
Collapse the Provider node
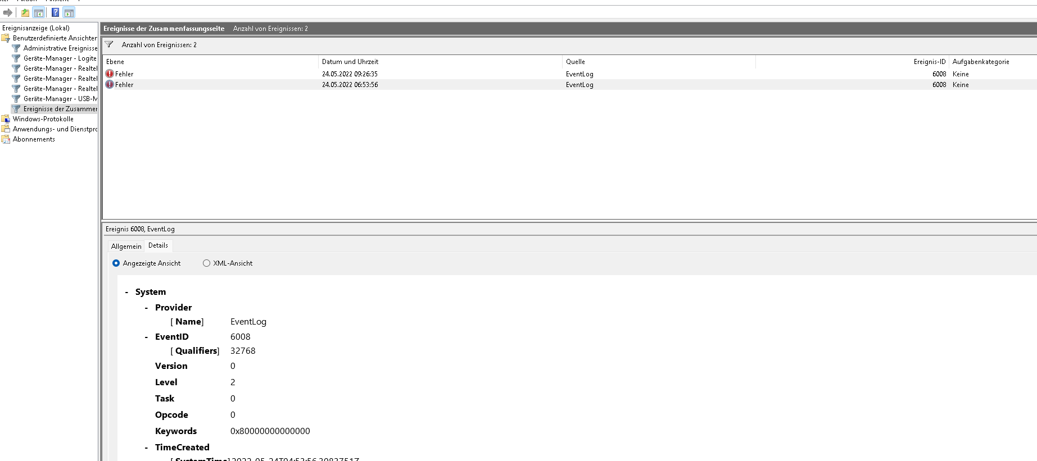tap(147, 308)
